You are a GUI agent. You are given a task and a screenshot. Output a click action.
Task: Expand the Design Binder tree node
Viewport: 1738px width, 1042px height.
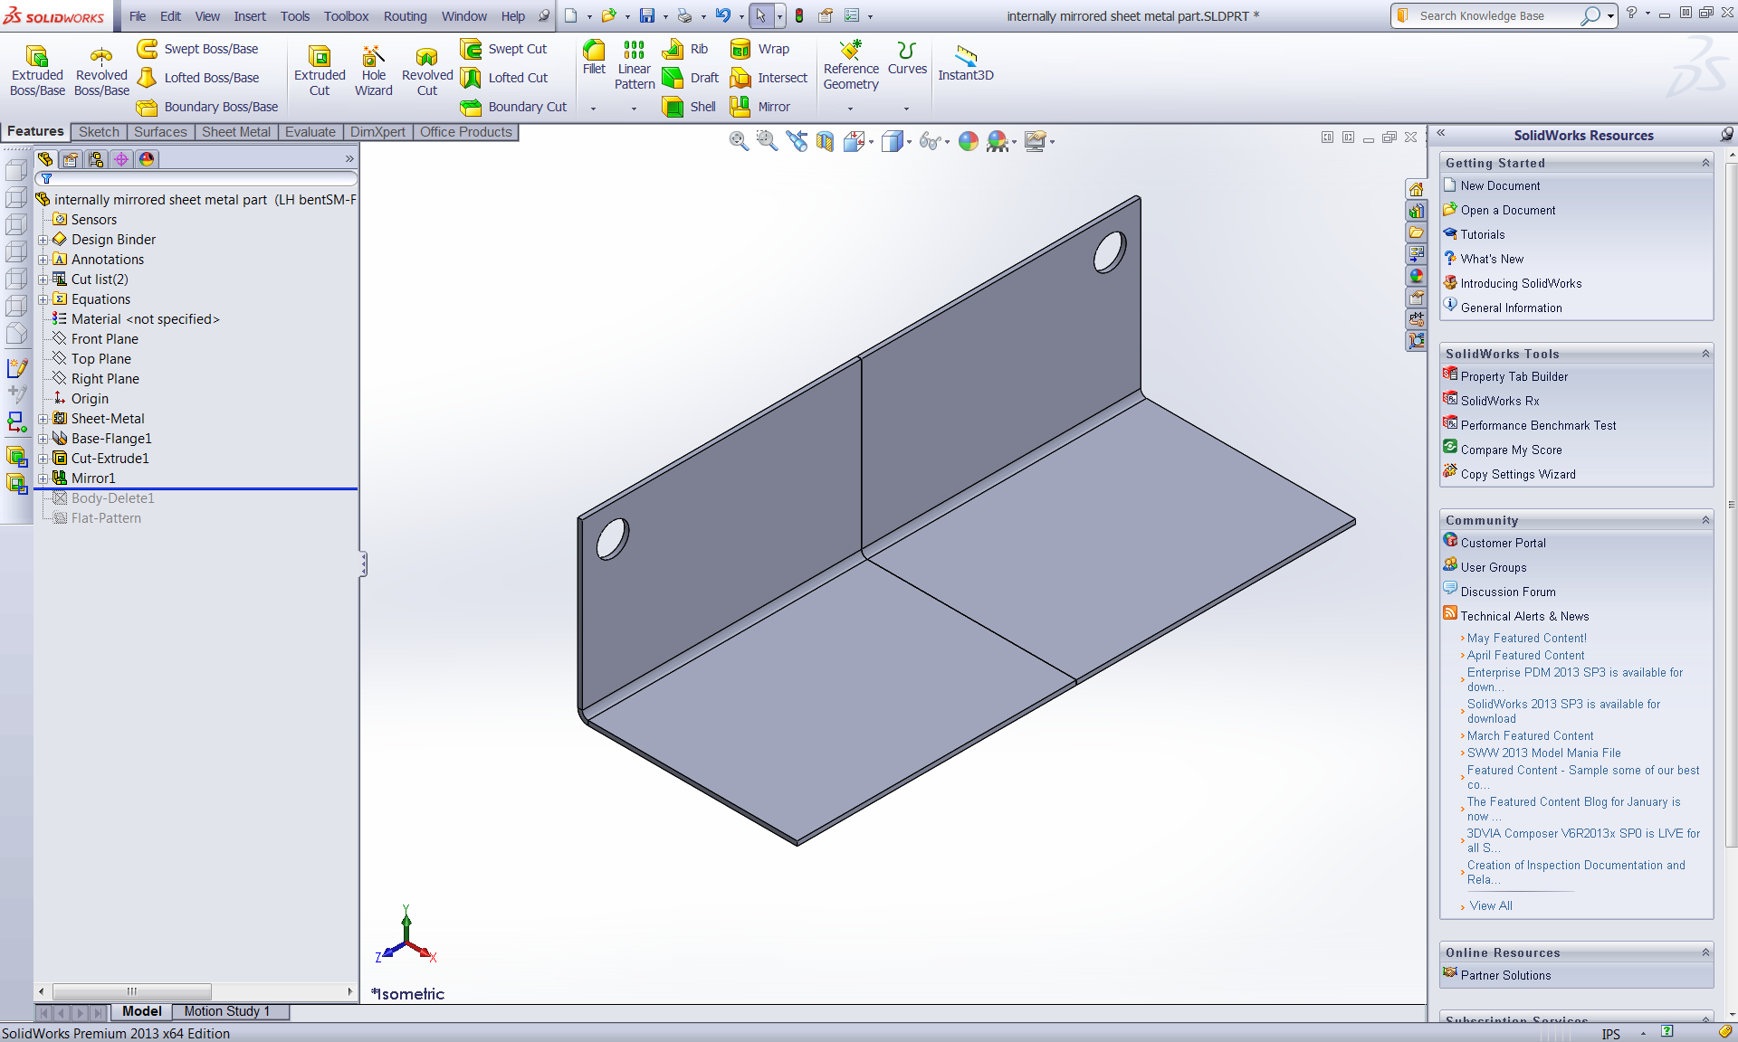pyautogui.click(x=43, y=240)
